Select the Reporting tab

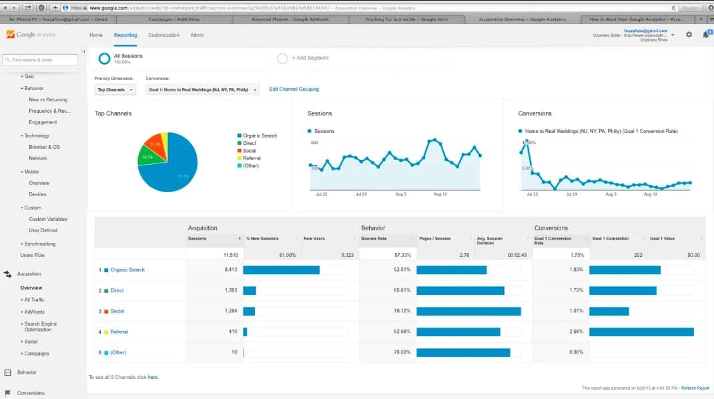(x=125, y=35)
